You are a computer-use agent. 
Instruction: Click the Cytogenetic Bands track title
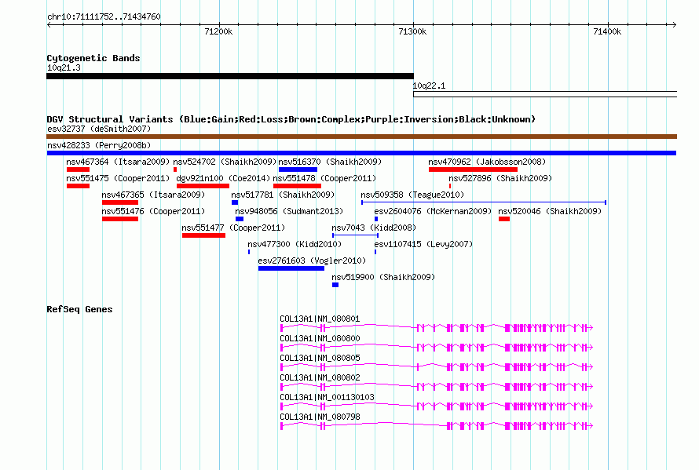click(93, 58)
